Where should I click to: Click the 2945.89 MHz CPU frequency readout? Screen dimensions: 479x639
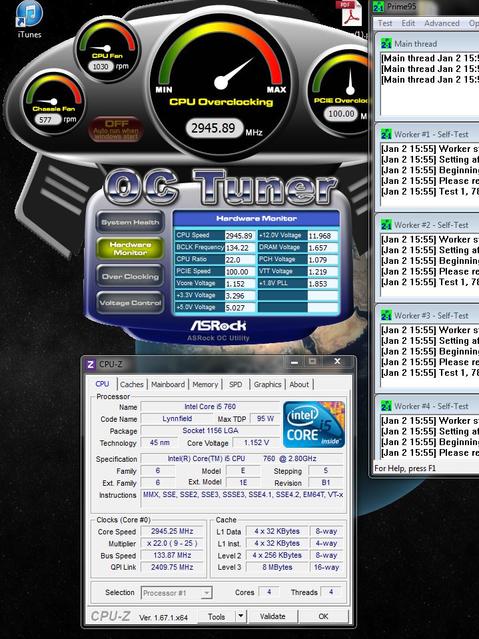(214, 129)
